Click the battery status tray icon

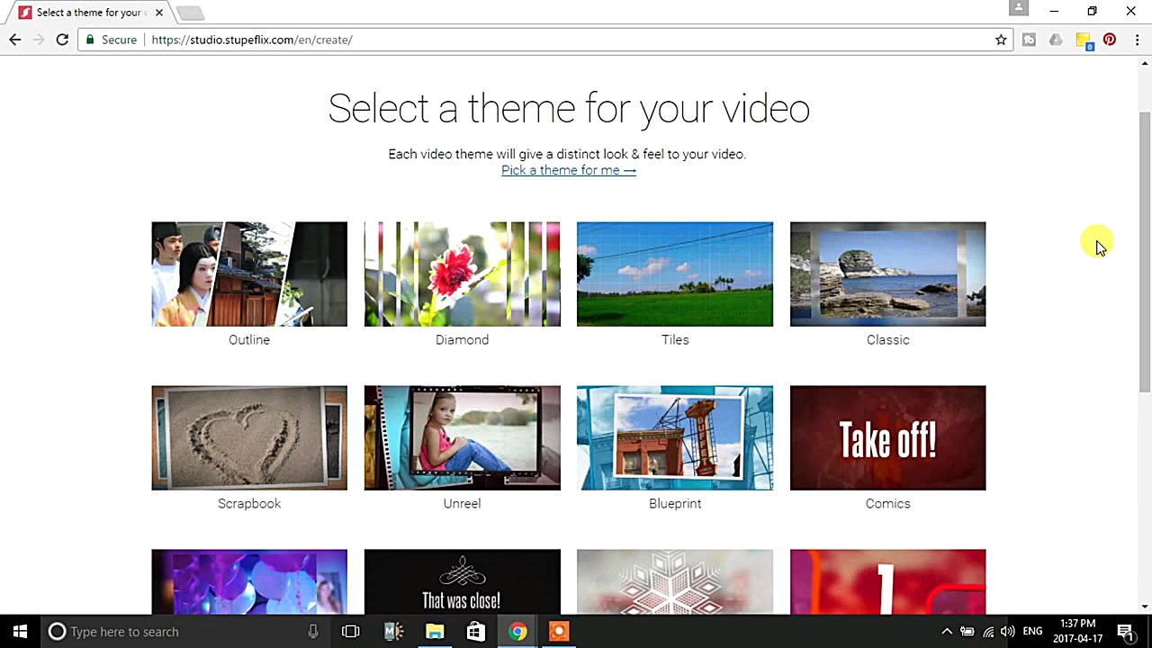pyautogui.click(x=967, y=632)
